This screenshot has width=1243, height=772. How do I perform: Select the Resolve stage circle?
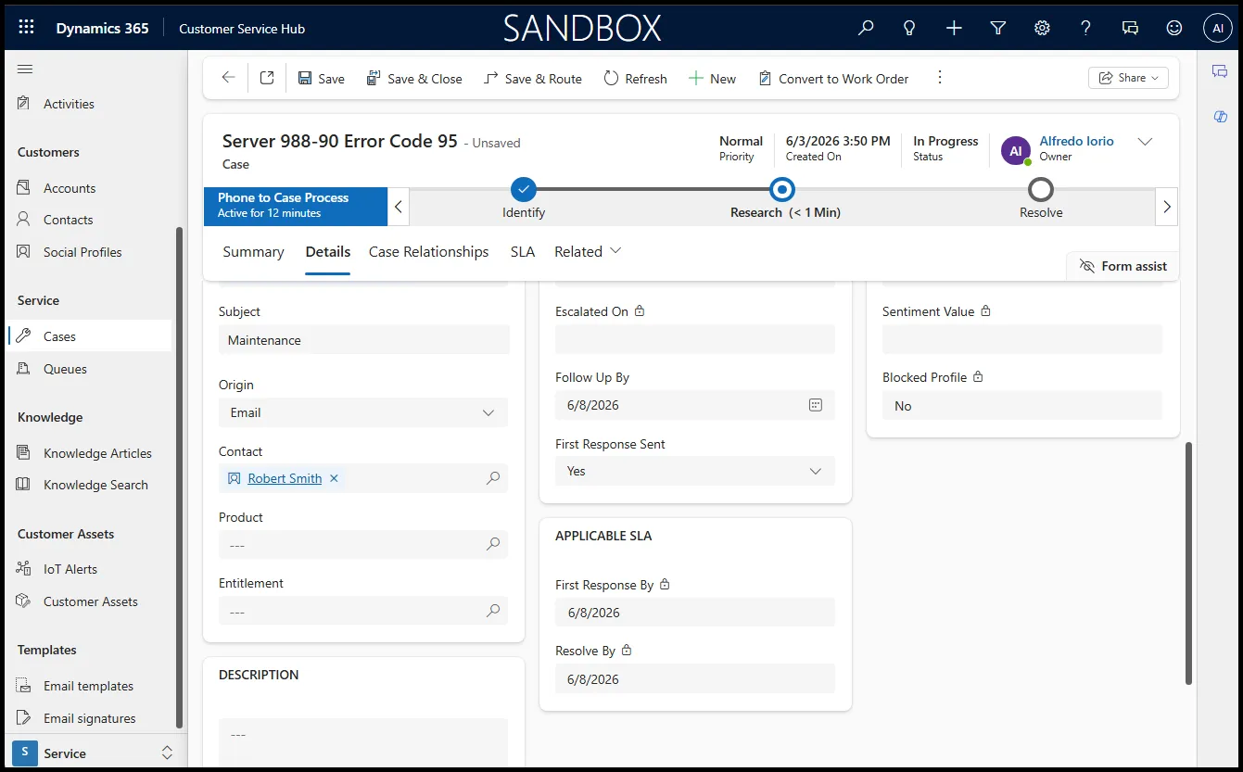pos(1041,190)
